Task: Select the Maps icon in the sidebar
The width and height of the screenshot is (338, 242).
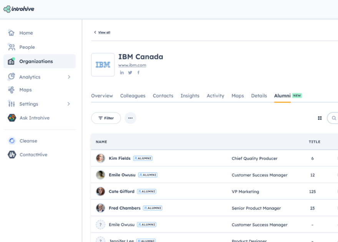Action: pyautogui.click(x=11, y=90)
